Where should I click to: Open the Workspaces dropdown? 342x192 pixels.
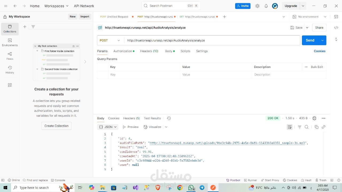click(x=56, y=6)
